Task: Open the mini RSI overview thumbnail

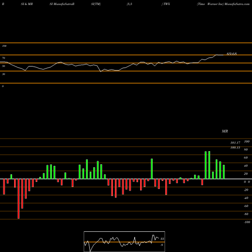Action: (x=124, y=241)
